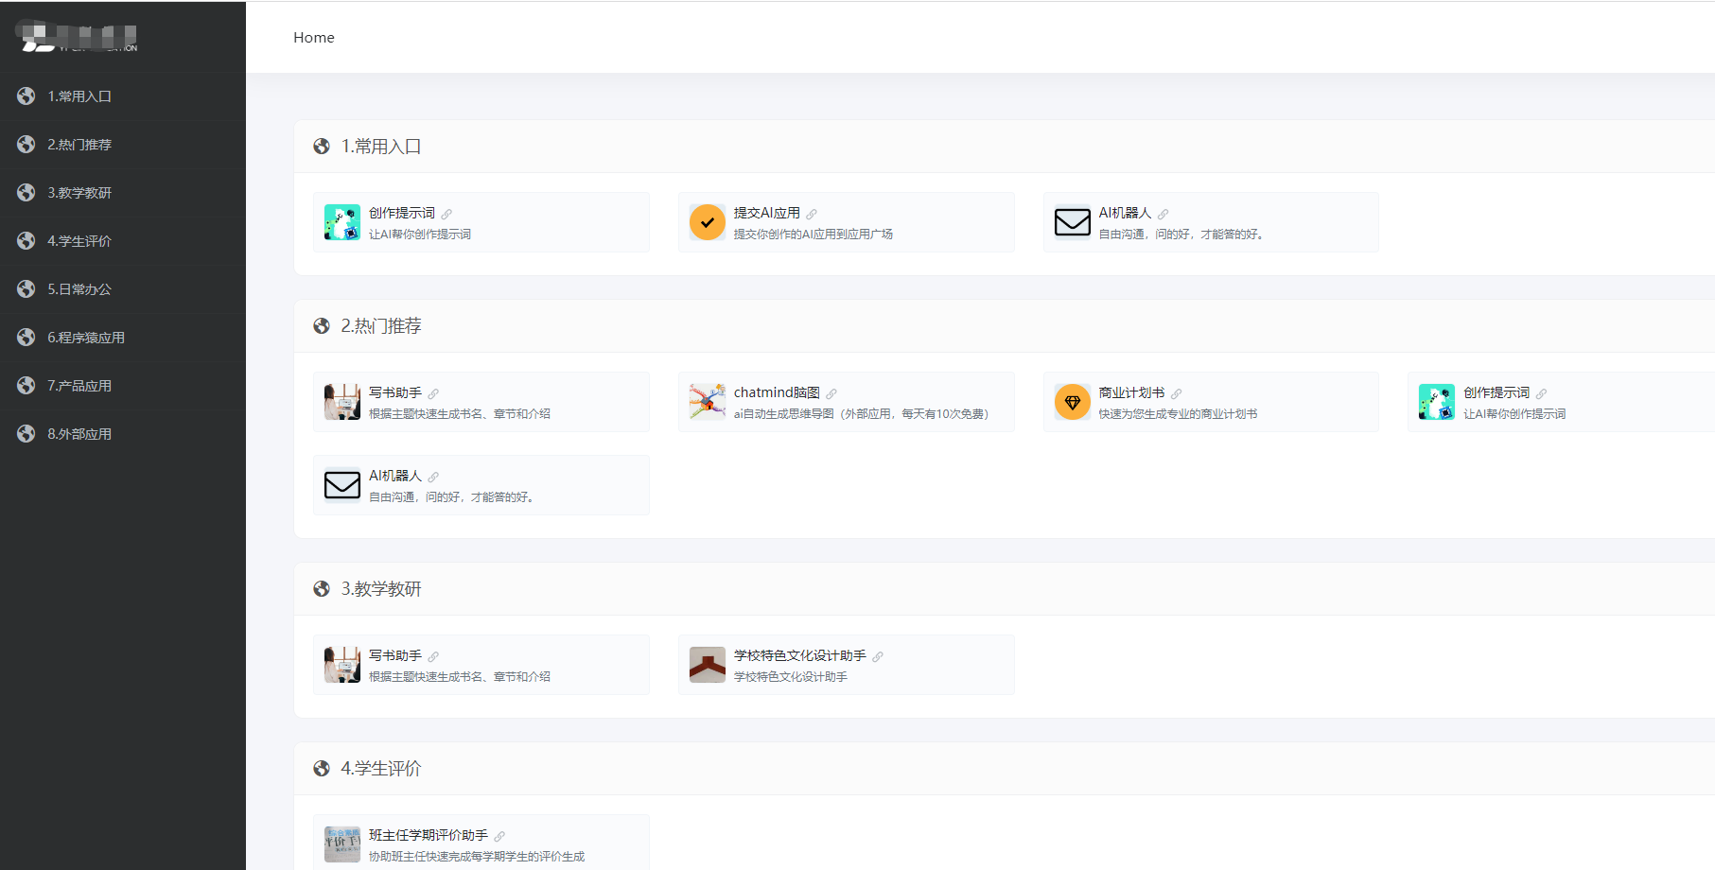Viewport: 1715px width, 870px height.
Task: Open the 班主任学期评价助手 thumbnail
Action: coord(341,844)
